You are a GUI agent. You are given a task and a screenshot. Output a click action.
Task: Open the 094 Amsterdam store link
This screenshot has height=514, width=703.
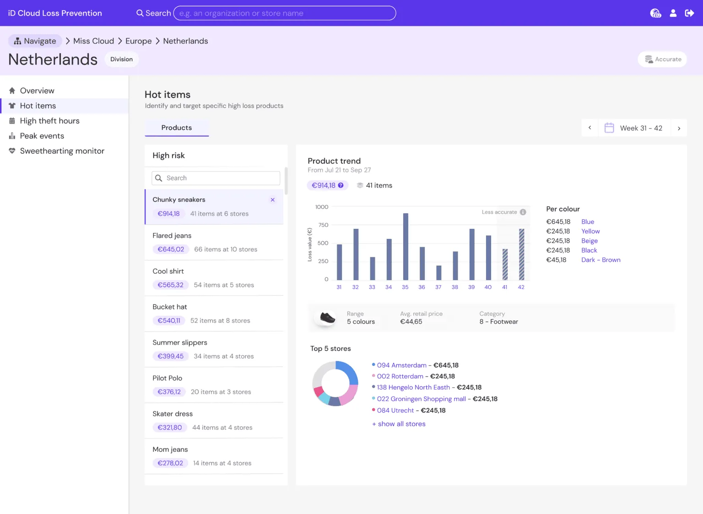(401, 365)
